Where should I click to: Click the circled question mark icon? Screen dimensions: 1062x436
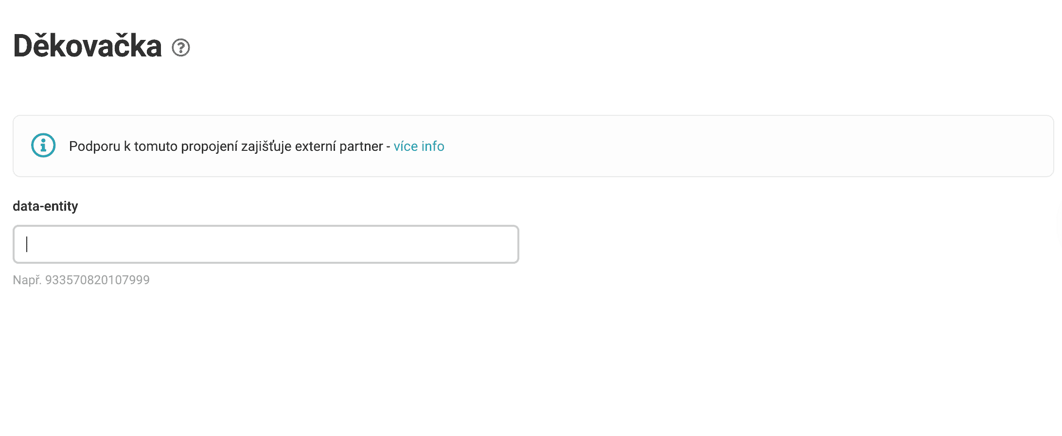[x=181, y=48]
